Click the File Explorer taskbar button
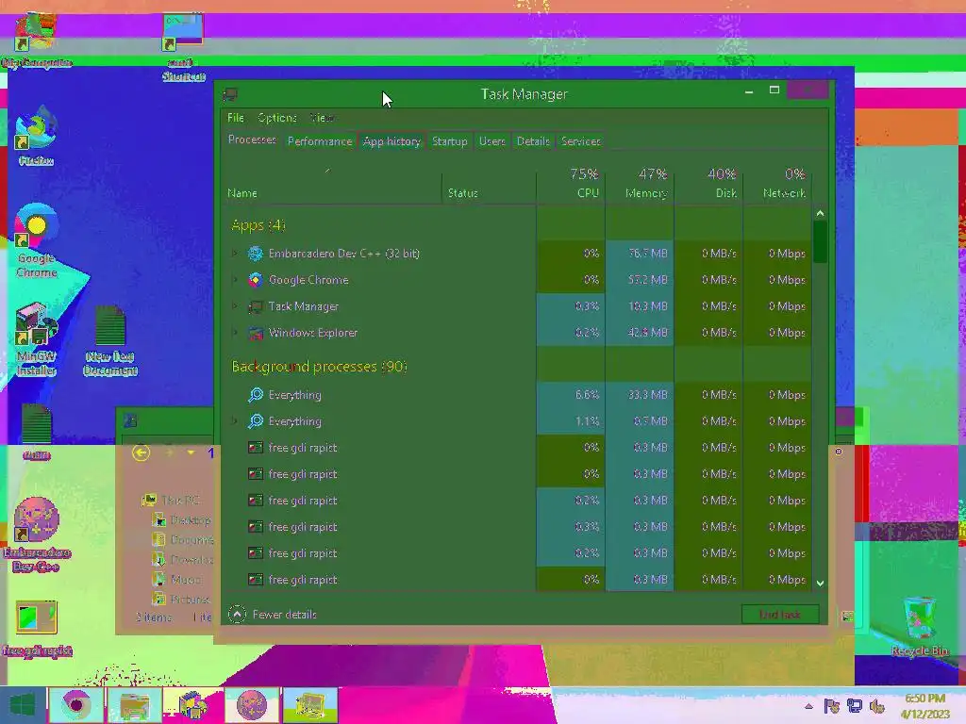Screen dimensions: 966x724 point(134,705)
